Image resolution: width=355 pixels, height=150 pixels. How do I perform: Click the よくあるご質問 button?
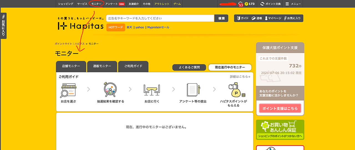click(189, 67)
